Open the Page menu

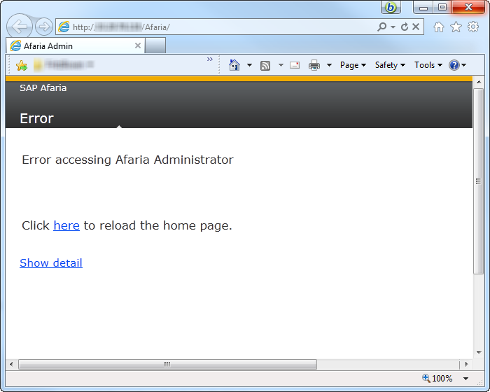pyautogui.click(x=353, y=65)
